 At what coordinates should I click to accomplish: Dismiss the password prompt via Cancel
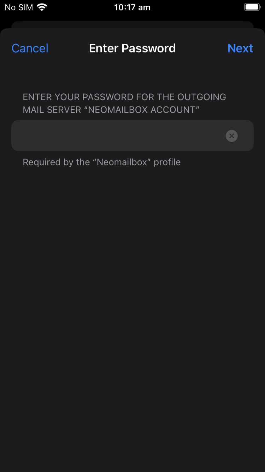[x=30, y=48]
